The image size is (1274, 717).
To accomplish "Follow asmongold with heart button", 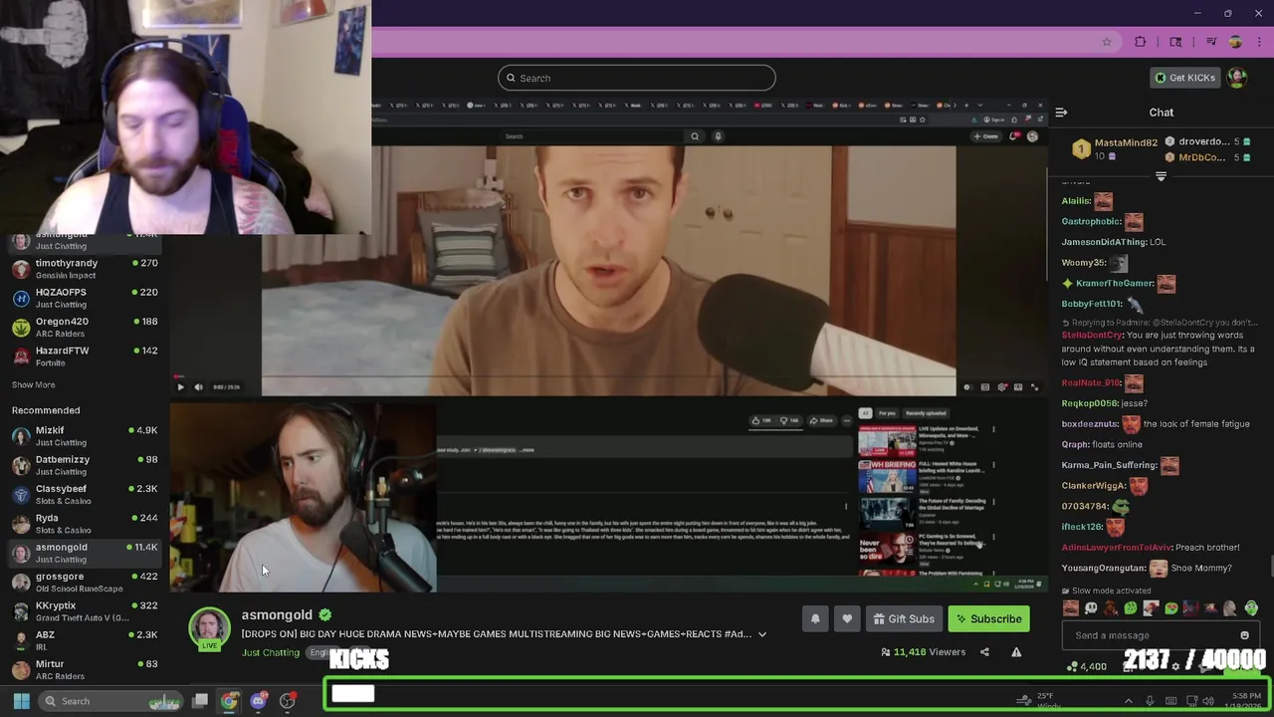I will (847, 618).
